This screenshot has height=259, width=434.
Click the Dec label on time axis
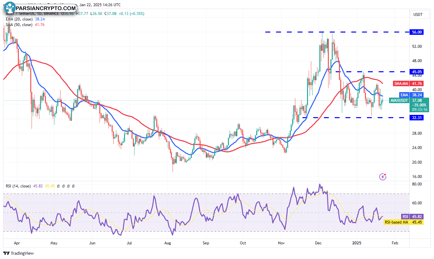pos(318,243)
